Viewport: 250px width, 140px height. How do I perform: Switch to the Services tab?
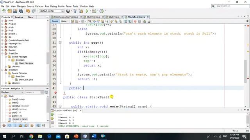pyautogui.click(x=19, y=17)
